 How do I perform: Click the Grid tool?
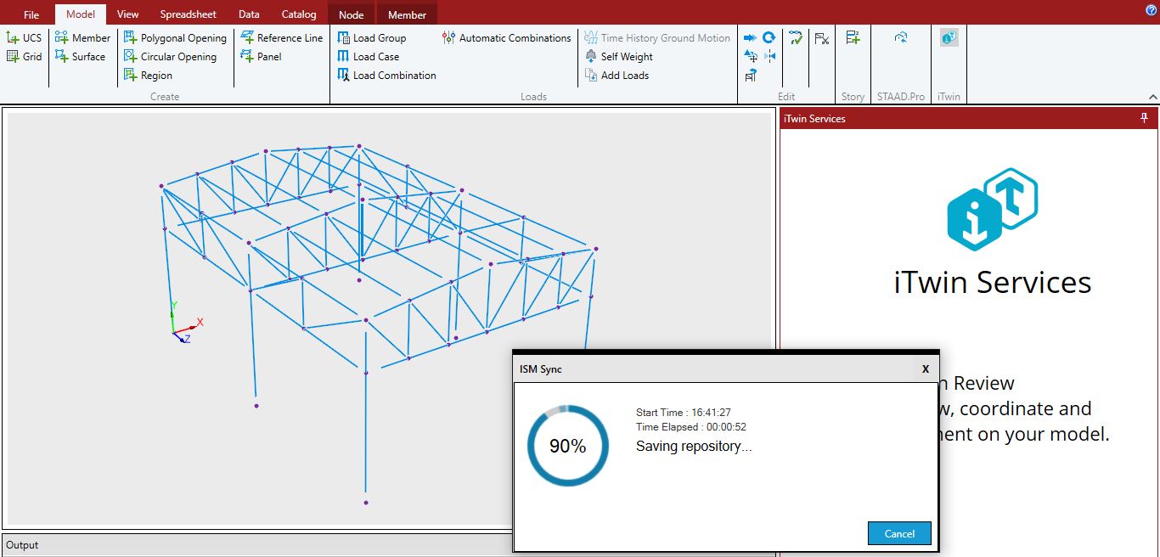[23, 57]
